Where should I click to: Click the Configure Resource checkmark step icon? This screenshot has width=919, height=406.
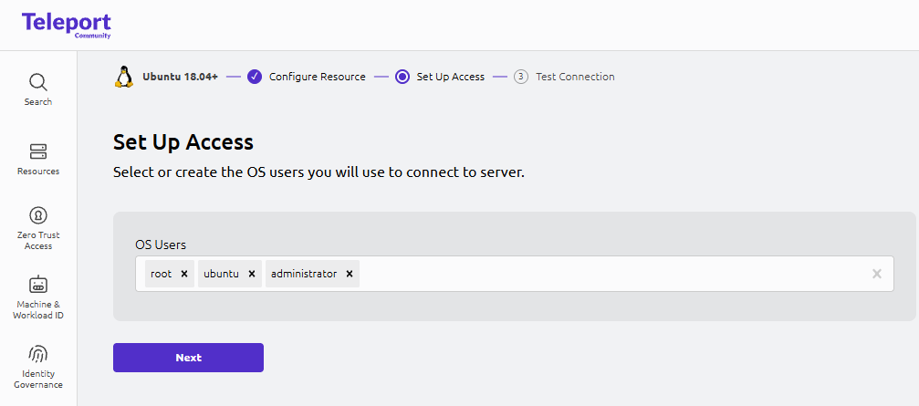coord(255,77)
